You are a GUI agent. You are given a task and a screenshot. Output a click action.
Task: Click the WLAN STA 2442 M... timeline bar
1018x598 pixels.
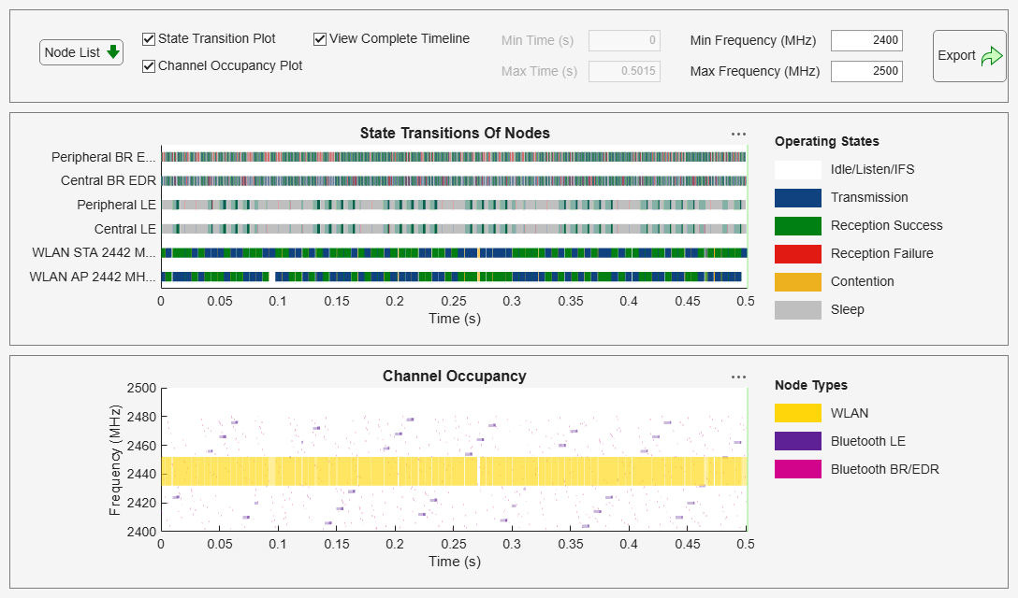454,253
